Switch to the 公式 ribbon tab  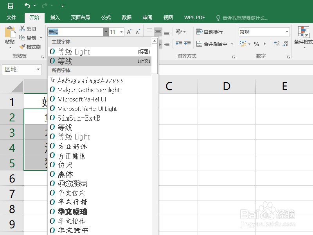click(x=106, y=18)
